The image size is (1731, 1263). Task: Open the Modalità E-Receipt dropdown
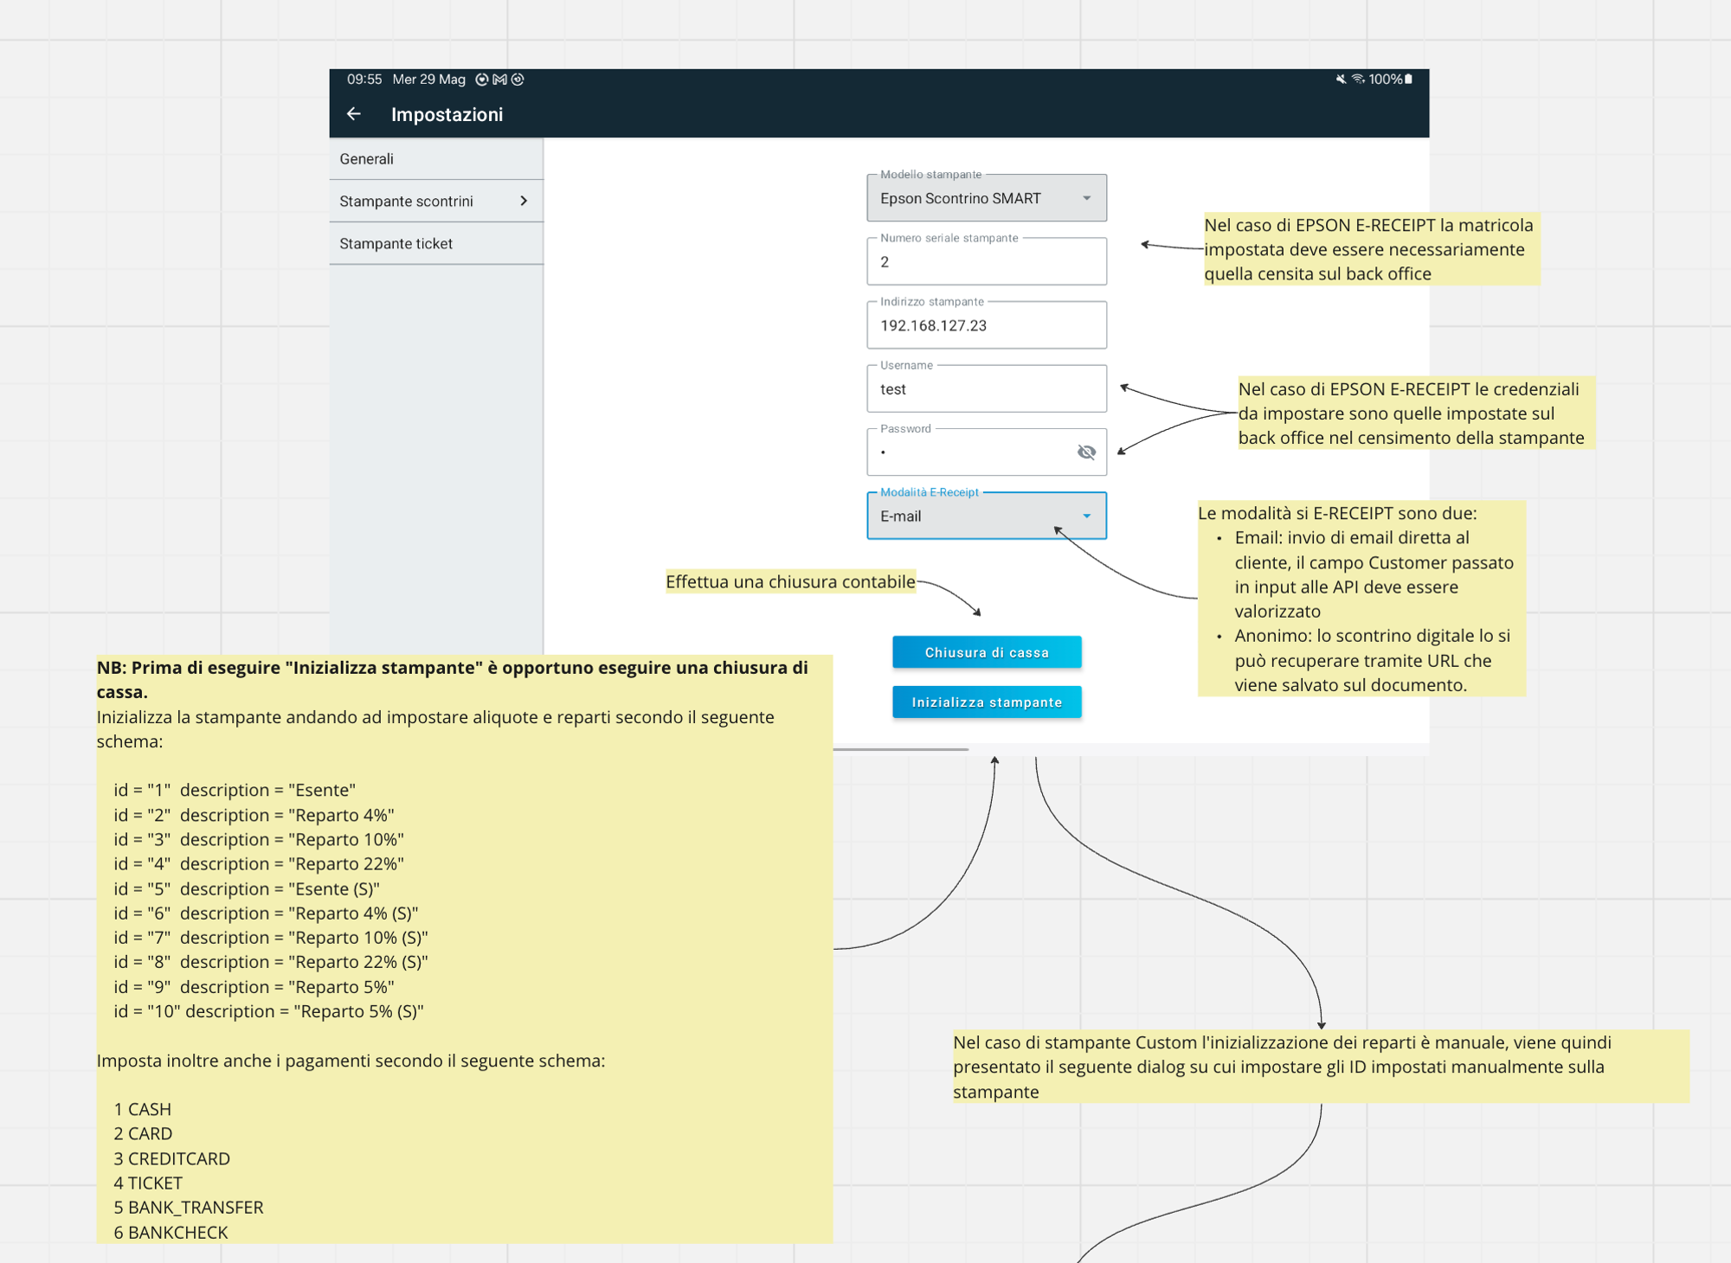(x=987, y=516)
